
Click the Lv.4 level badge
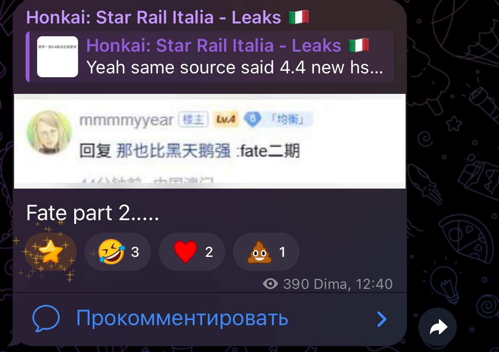pos(226,119)
